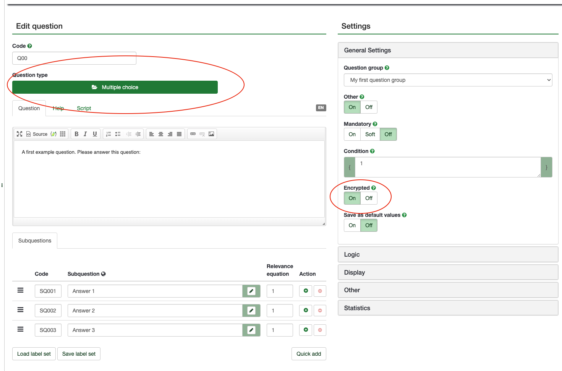Turn Other setting Off

(369, 107)
